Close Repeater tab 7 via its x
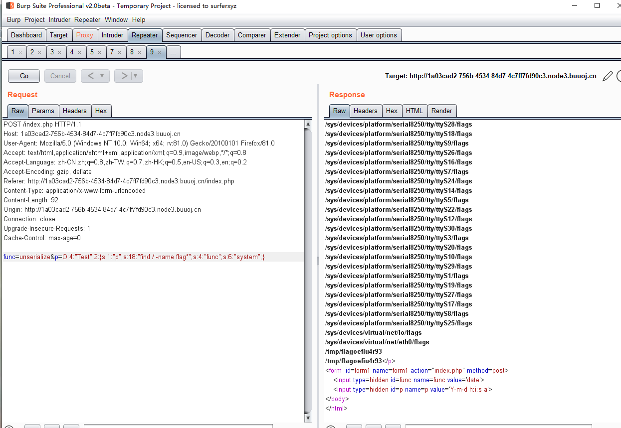The height and width of the screenshot is (428, 621). point(119,52)
